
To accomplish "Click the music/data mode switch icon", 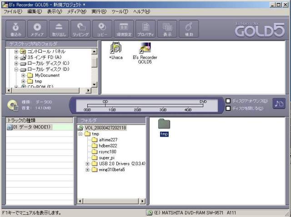I will [279, 104].
